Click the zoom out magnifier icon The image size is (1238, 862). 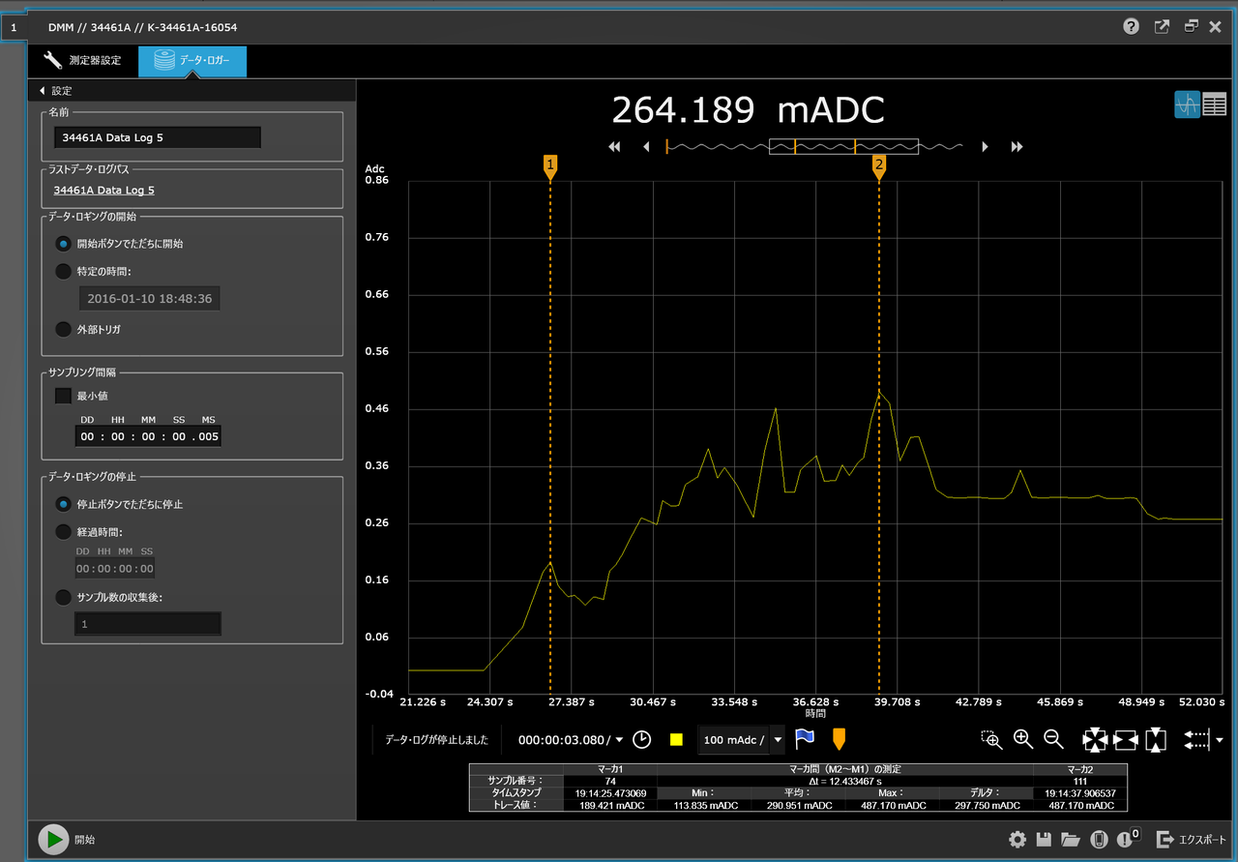(1053, 739)
